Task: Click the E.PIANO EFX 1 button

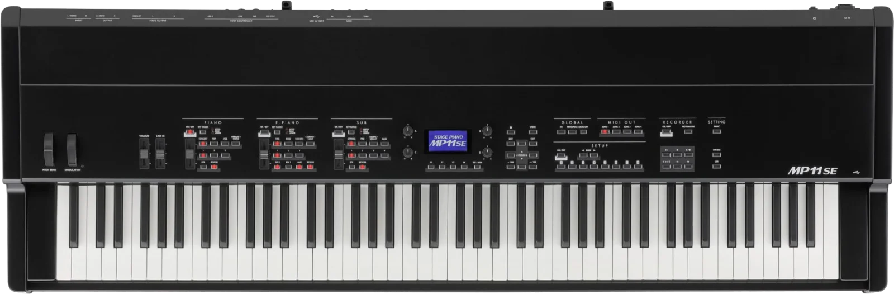Action: click(277, 167)
